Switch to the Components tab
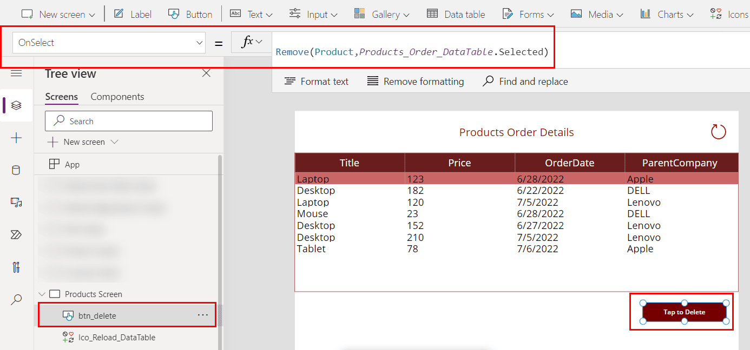This screenshot has width=750, height=350. (117, 96)
